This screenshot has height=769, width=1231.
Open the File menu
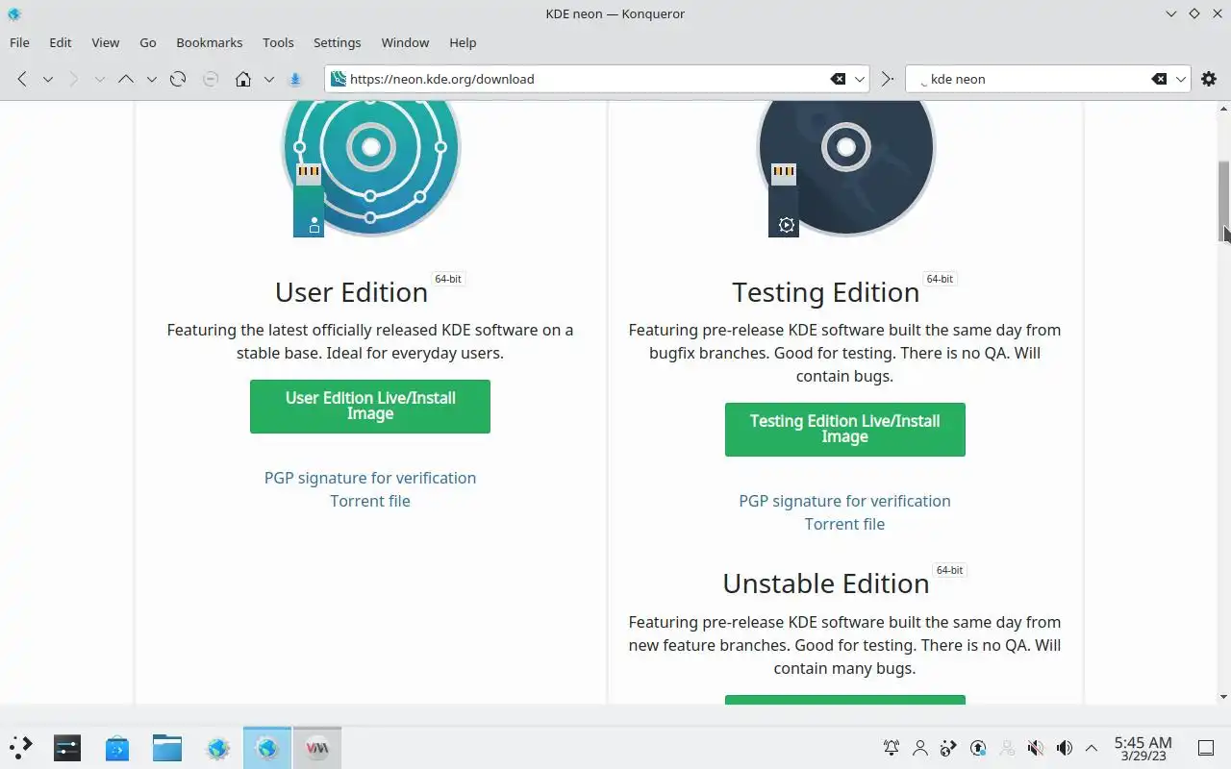pos(19,42)
